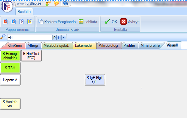Open the search options dropdown arrow
This screenshot has height=118, width=187.
pos(64,38)
